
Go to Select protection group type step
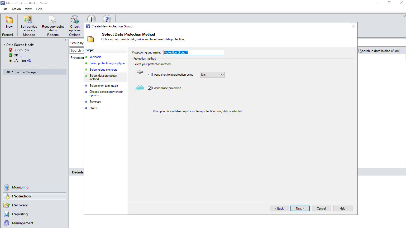(x=107, y=63)
